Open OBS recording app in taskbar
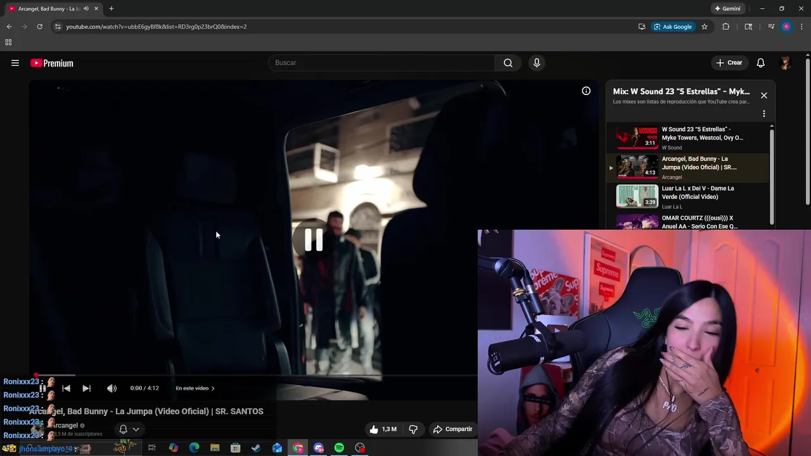Image resolution: width=811 pixels, height=456 pixels. [360, 448]
